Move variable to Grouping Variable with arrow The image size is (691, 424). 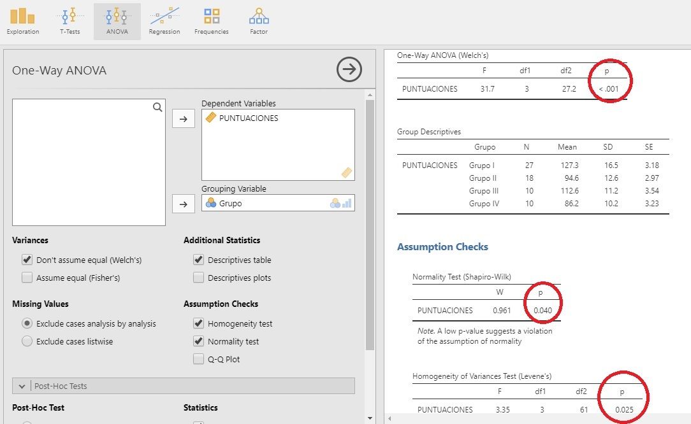(184, 204)
